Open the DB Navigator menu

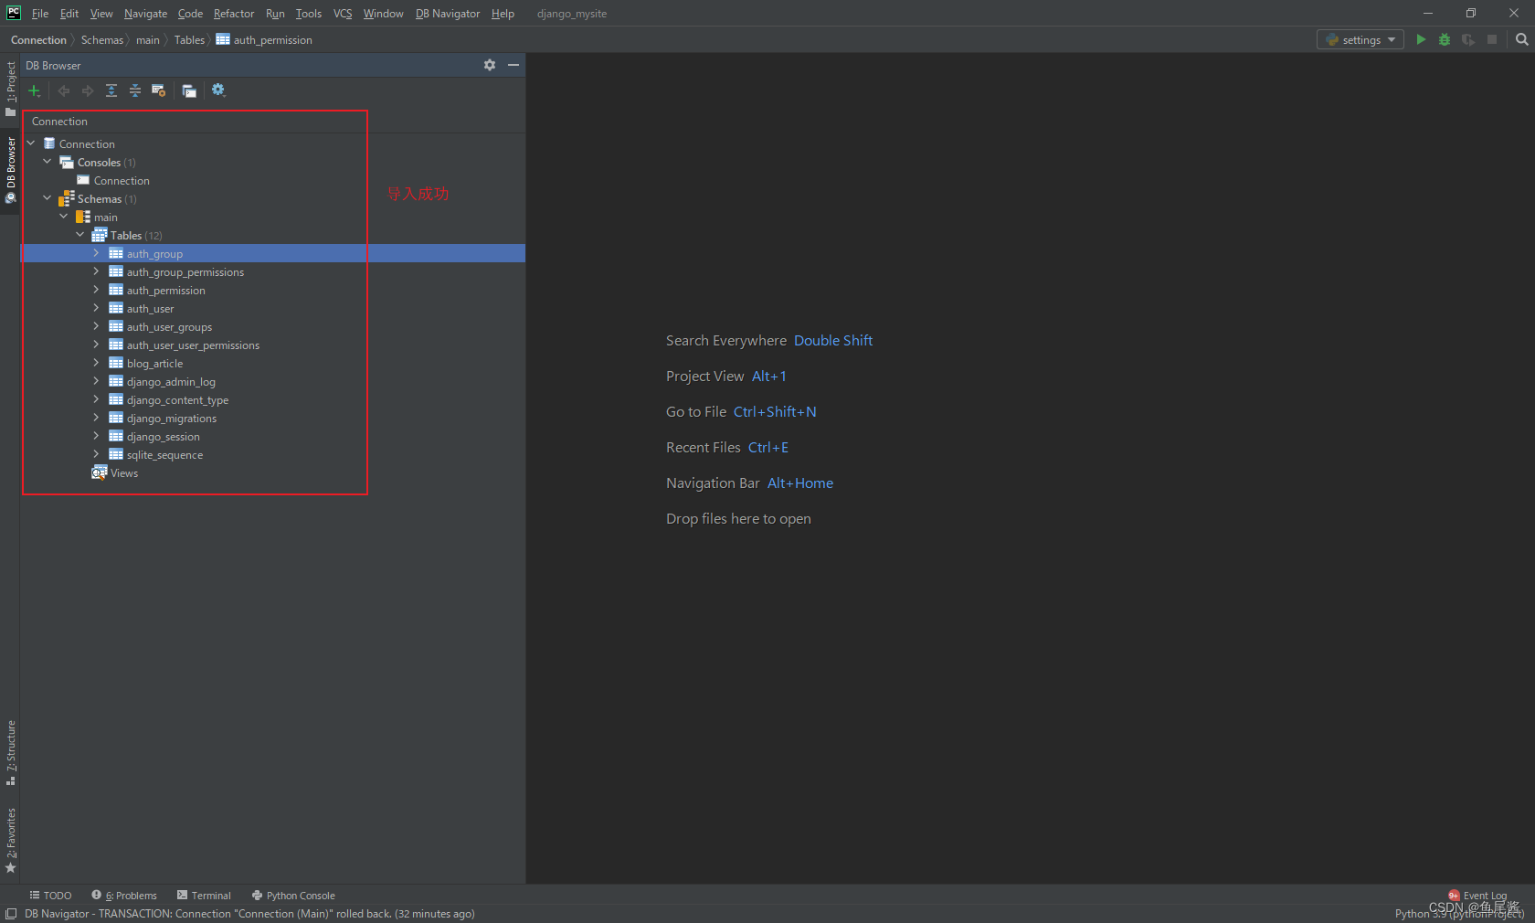pyautogui.click(x=448, y=14)
